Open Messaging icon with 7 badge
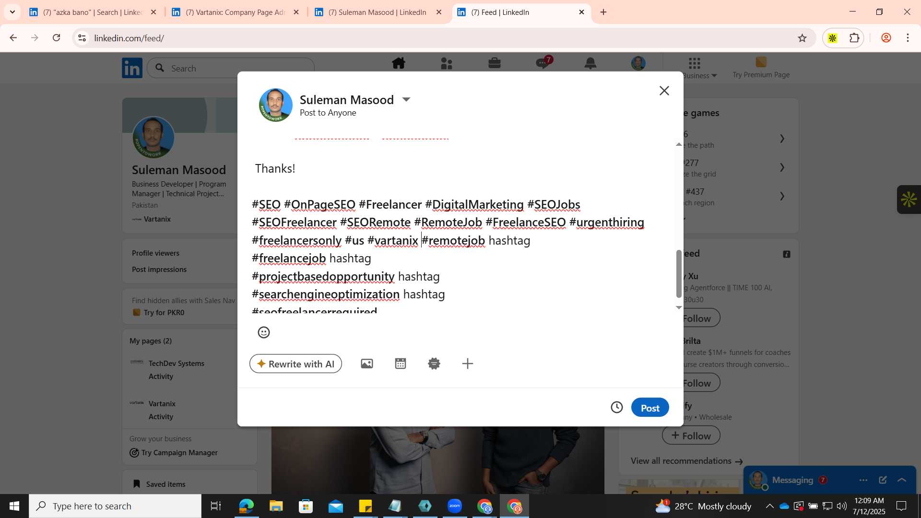This screenshot has width=921, height=518. [x=543, y=63]
